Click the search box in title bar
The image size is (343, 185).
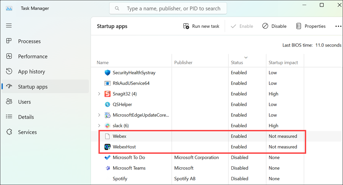pyautogui.click(x=168, y=8)
